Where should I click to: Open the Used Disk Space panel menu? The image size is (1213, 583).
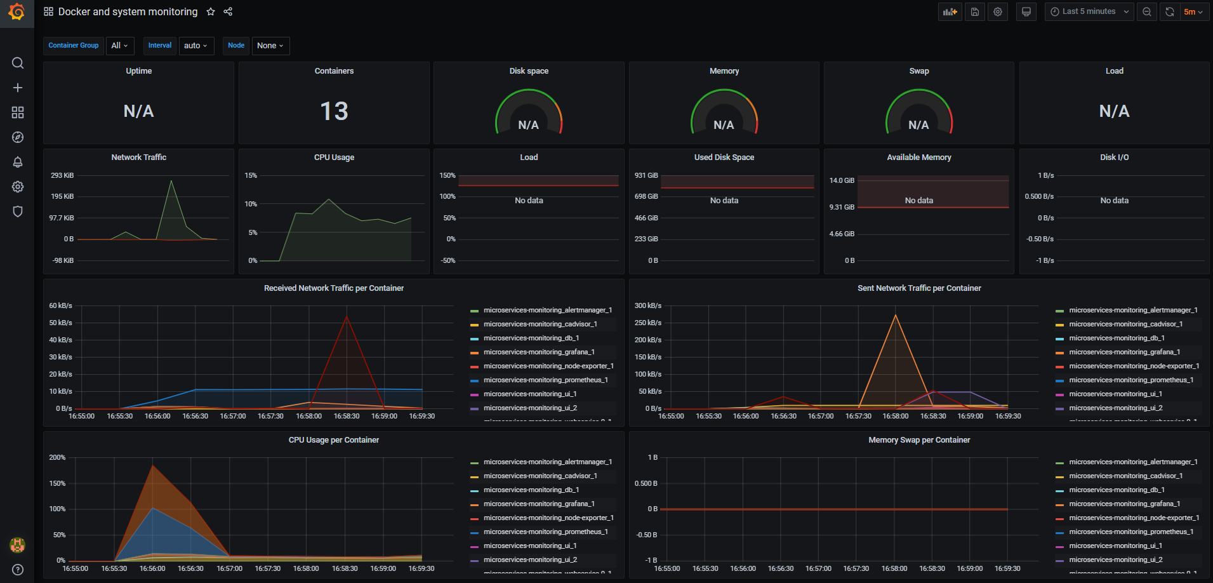tap(724, 157)
